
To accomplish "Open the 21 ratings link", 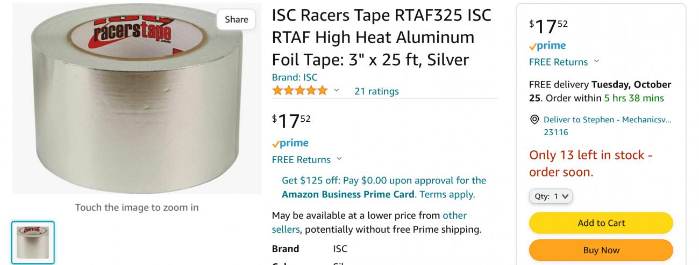I will [x=376, y=91].
